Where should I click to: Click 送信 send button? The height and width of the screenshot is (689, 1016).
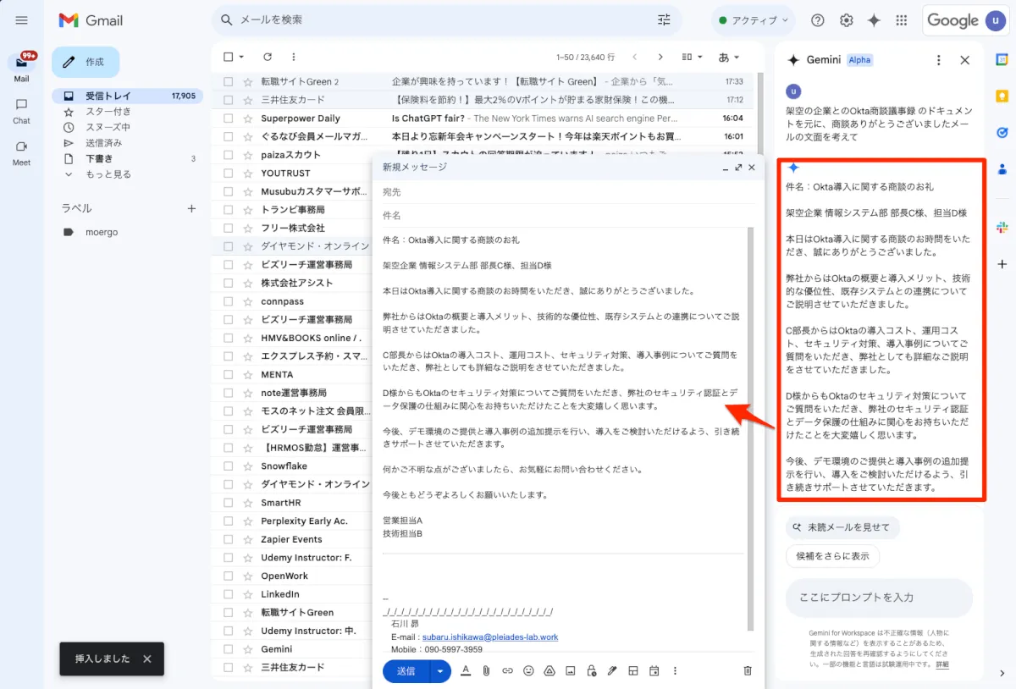406,671
